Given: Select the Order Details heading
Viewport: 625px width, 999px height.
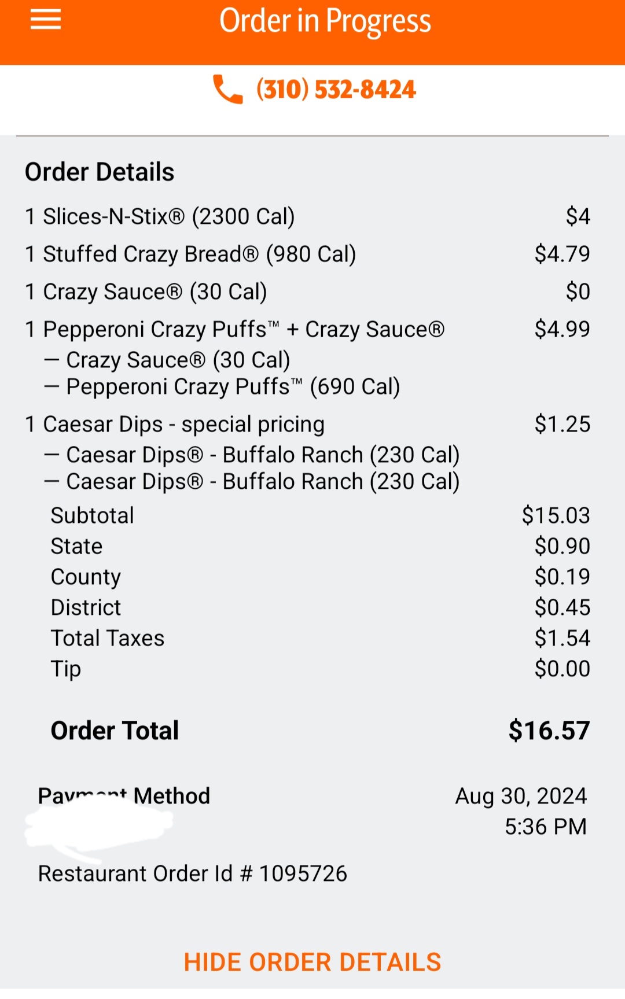Looking at the screenshot, I should (100, 172).
